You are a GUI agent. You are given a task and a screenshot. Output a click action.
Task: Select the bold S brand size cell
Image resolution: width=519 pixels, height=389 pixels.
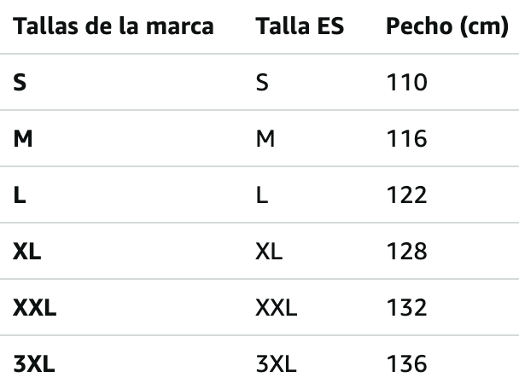(20, 83)
